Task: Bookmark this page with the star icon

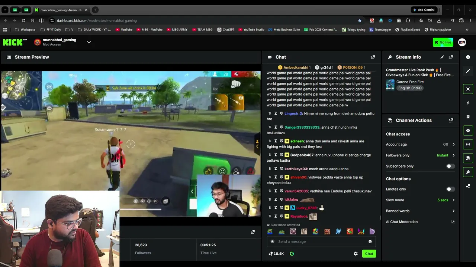Action: coord(360,20)
